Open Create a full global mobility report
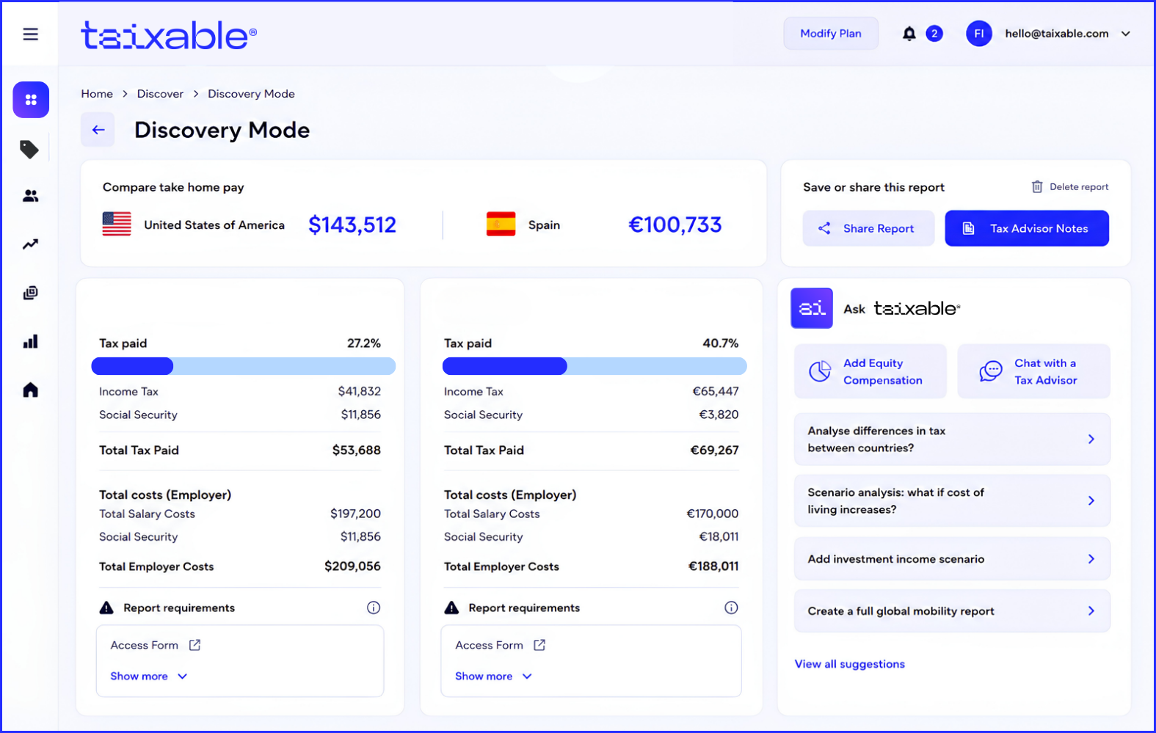 [952, 611]
